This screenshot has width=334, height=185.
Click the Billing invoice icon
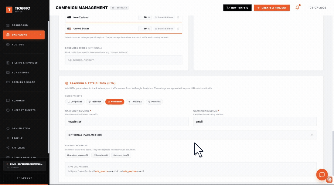click(x=8, y=63)
